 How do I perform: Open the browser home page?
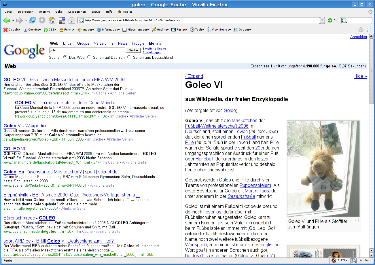(x=52, y=20)
